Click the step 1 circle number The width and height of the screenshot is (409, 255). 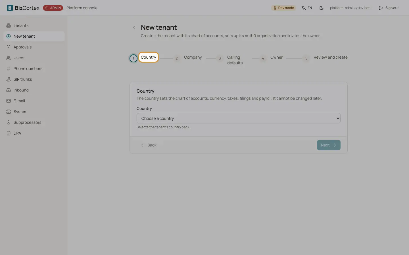coord(133,58)
